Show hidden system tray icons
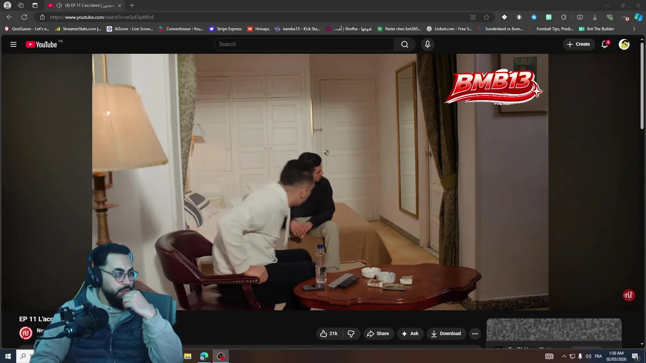Viewport: 646px width, 363px height. pos(564,356)
